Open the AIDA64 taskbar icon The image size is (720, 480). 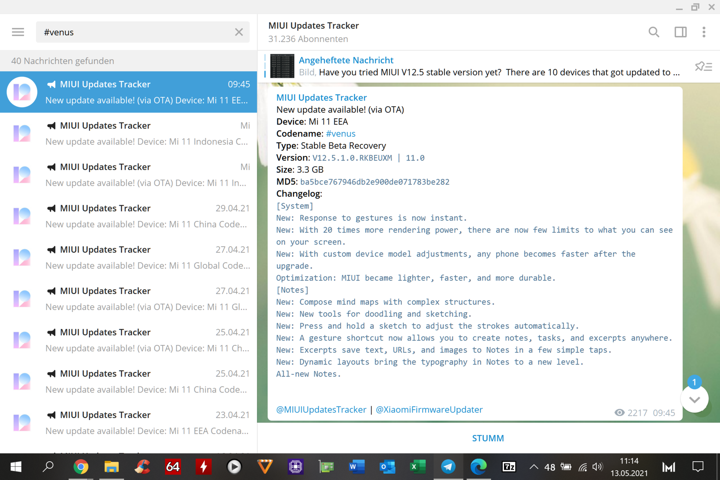point(173,467)
